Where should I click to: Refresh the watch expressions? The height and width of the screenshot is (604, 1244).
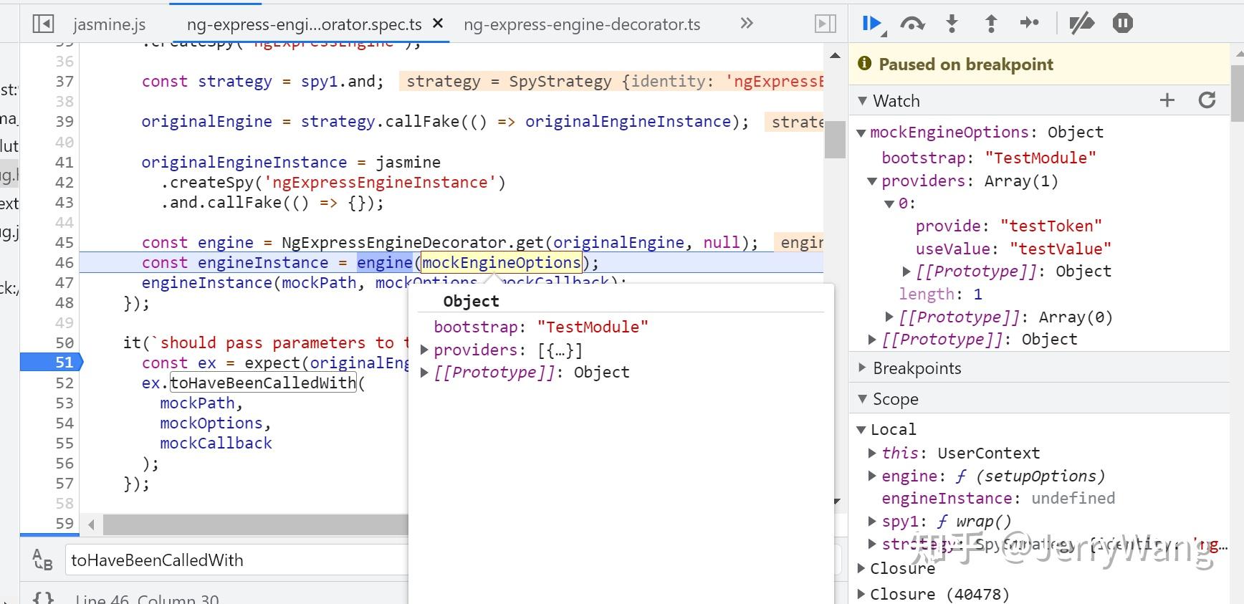1207,100
